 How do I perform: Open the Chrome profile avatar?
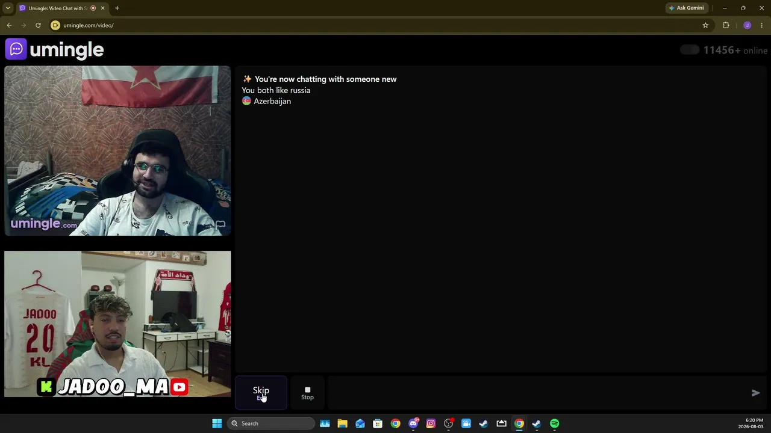coord(747,25)
